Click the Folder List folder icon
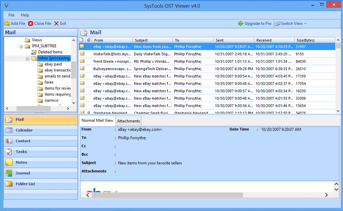Viewport: 343px width, 211px height. pyautogui.click(x=9, y=184)
